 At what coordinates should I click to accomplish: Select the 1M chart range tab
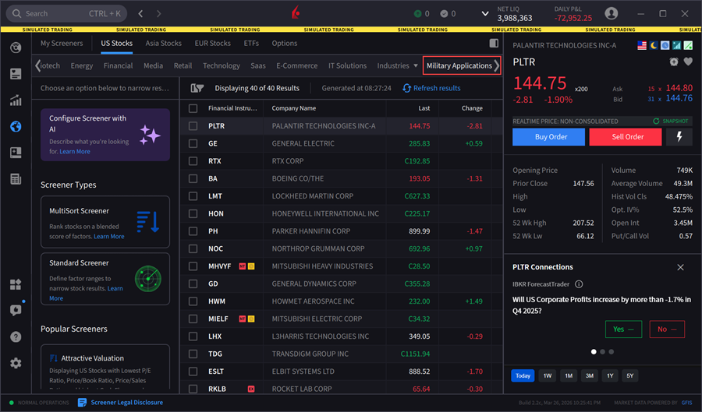click(x=569, y=375)
